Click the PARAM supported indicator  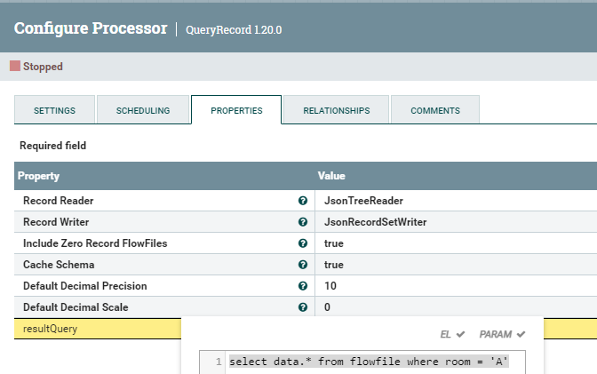(502, 334)
